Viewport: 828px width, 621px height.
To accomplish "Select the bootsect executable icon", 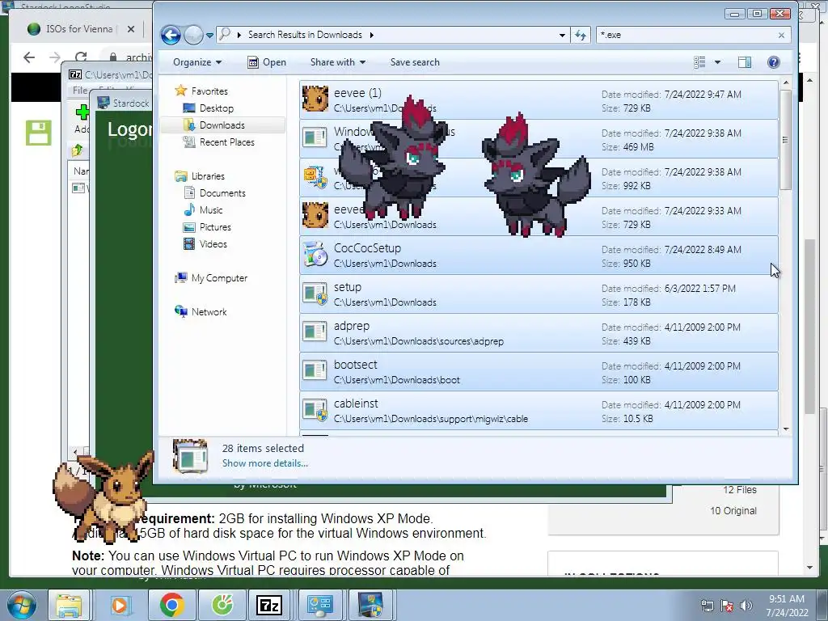I will point(315,371).
